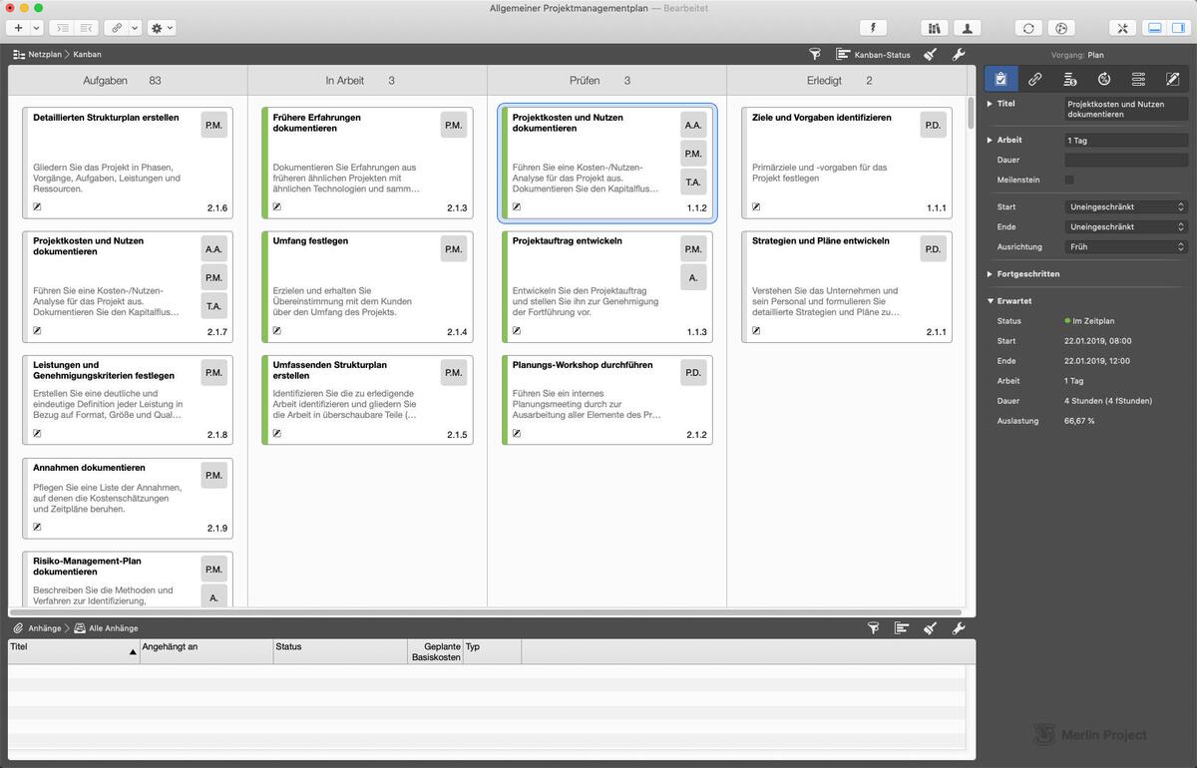Viewport: 1197px width, 768px height.
Task: Toggle the bottom panel visibility button
Action: click(x=1154, y=28)
